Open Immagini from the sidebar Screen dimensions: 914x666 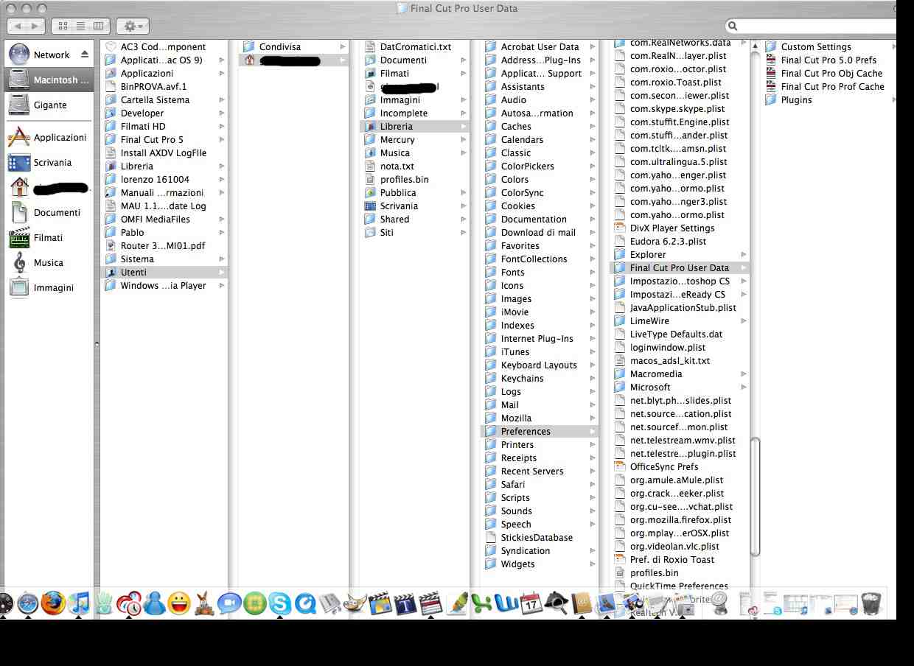tap(49, 287)
